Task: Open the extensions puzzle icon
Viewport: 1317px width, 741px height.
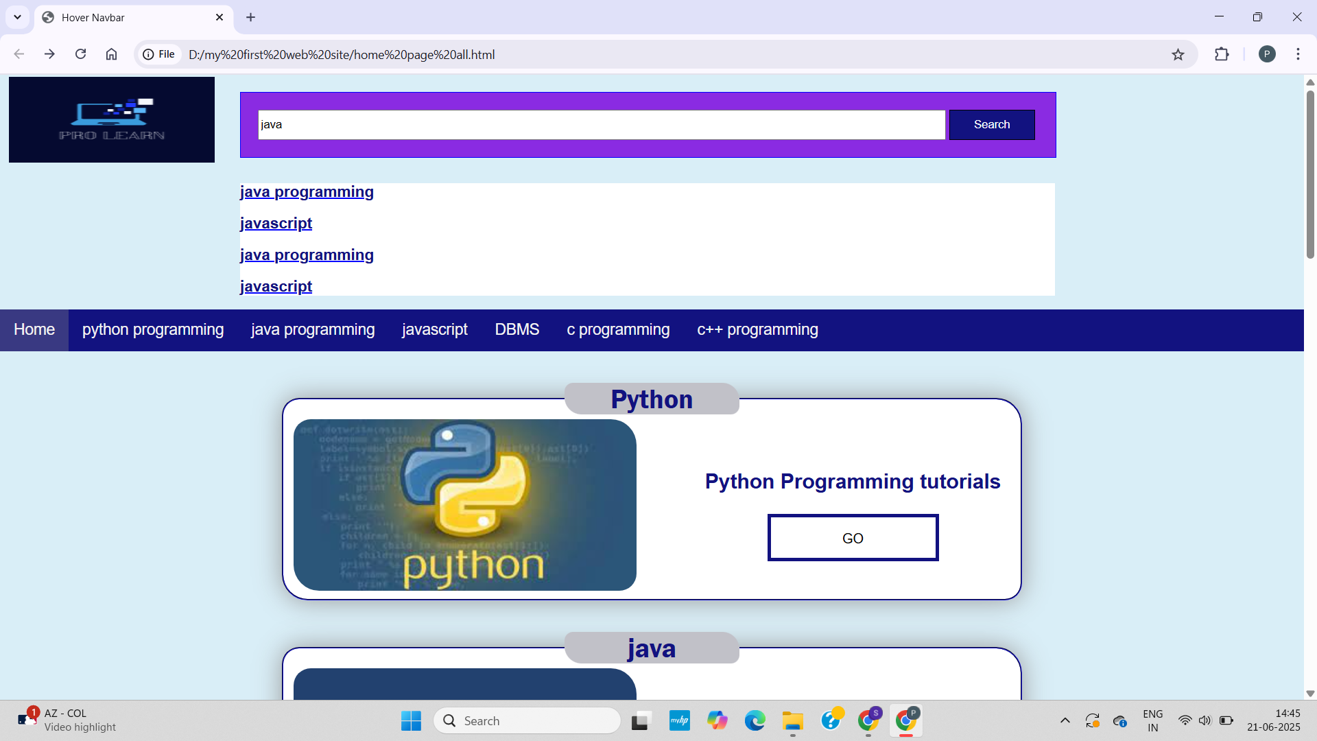Action: (x=1222, y=54)
